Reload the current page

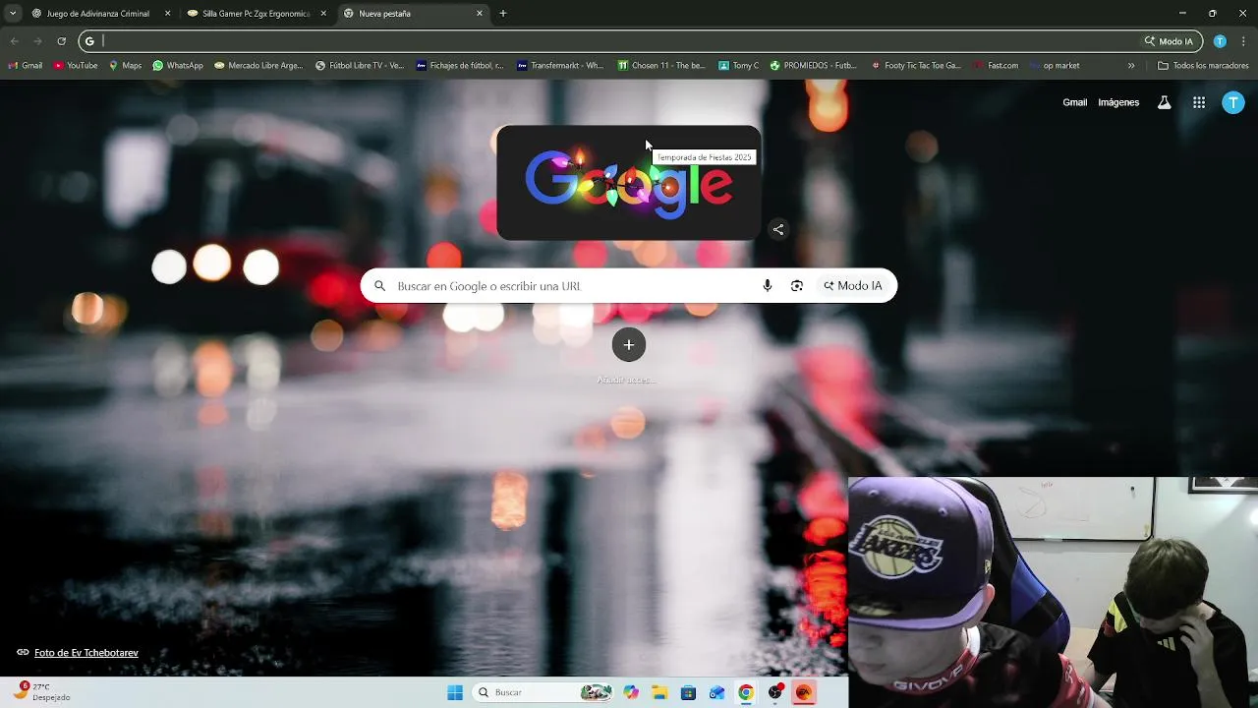point(61,41)
